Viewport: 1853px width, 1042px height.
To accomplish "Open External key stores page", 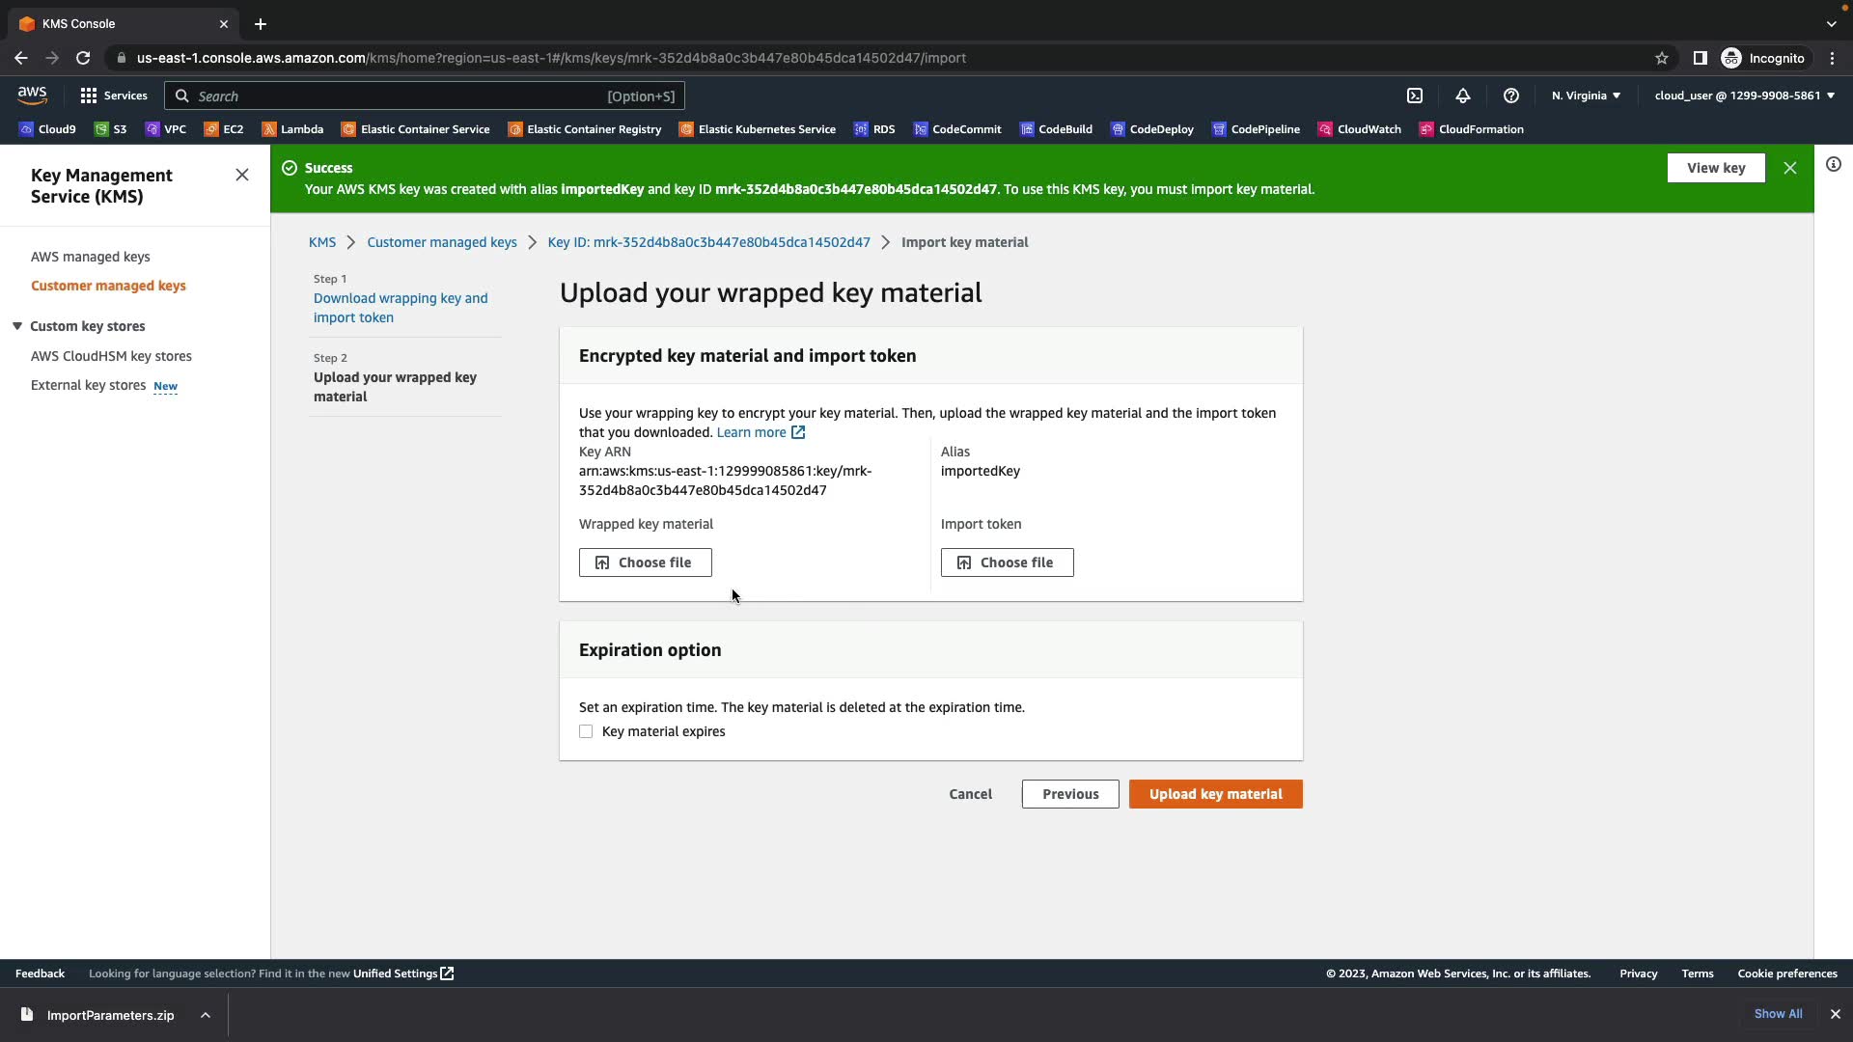I will pos(89,385).
